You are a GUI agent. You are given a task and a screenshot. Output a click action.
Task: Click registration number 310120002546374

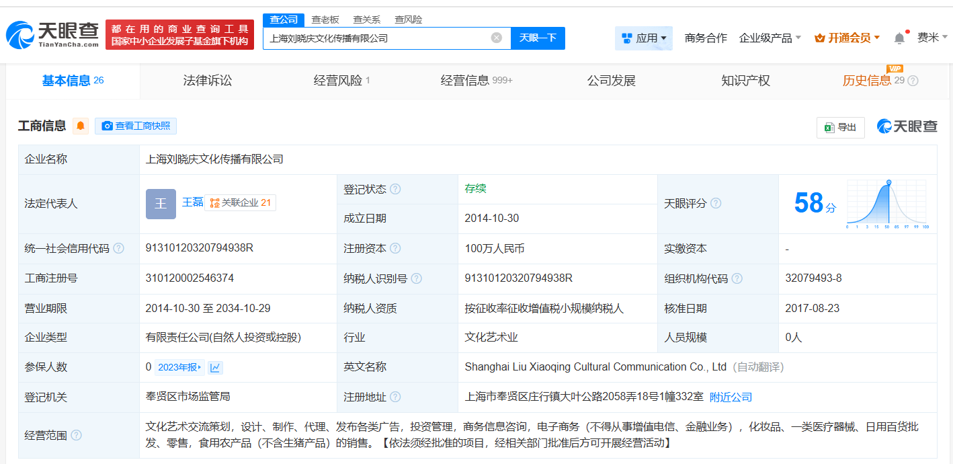(190, 278)
